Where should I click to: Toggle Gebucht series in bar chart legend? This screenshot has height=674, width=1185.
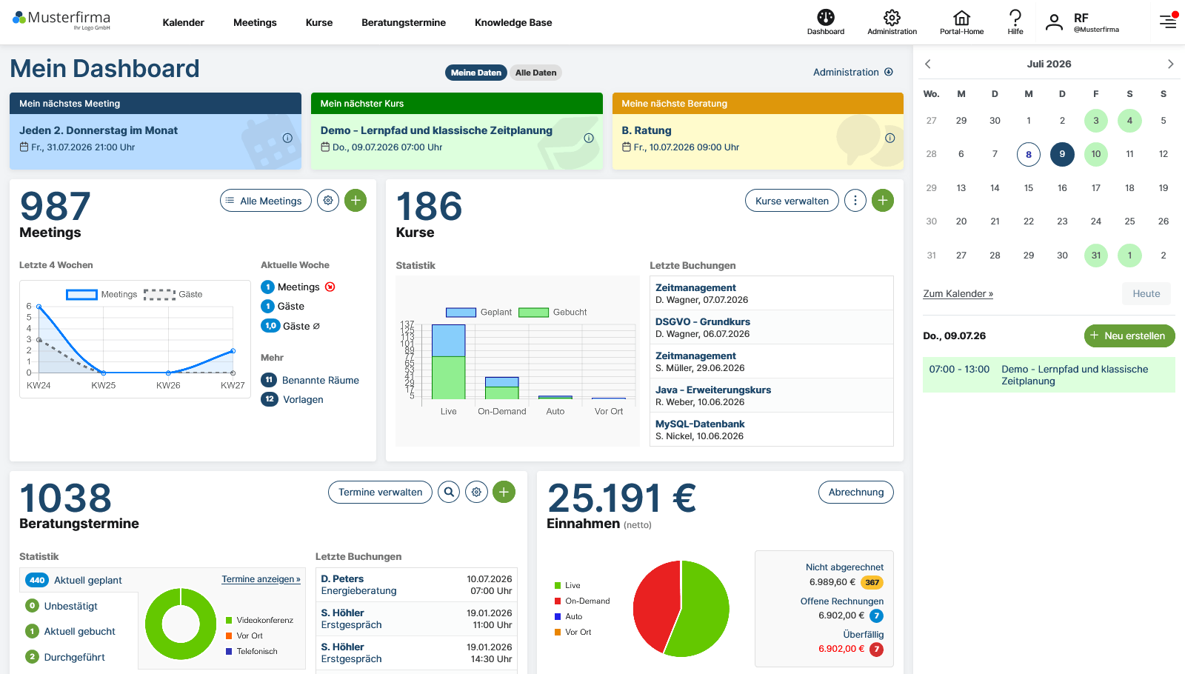coord(553,312)
